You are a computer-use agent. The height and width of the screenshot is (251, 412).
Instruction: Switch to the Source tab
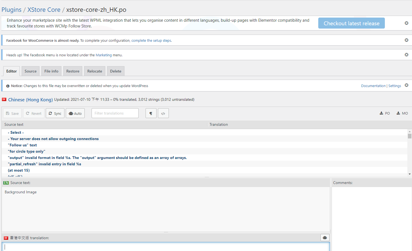click(x=30, y=71)
